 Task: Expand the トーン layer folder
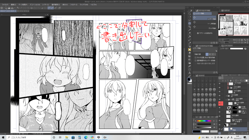[229, 88]
